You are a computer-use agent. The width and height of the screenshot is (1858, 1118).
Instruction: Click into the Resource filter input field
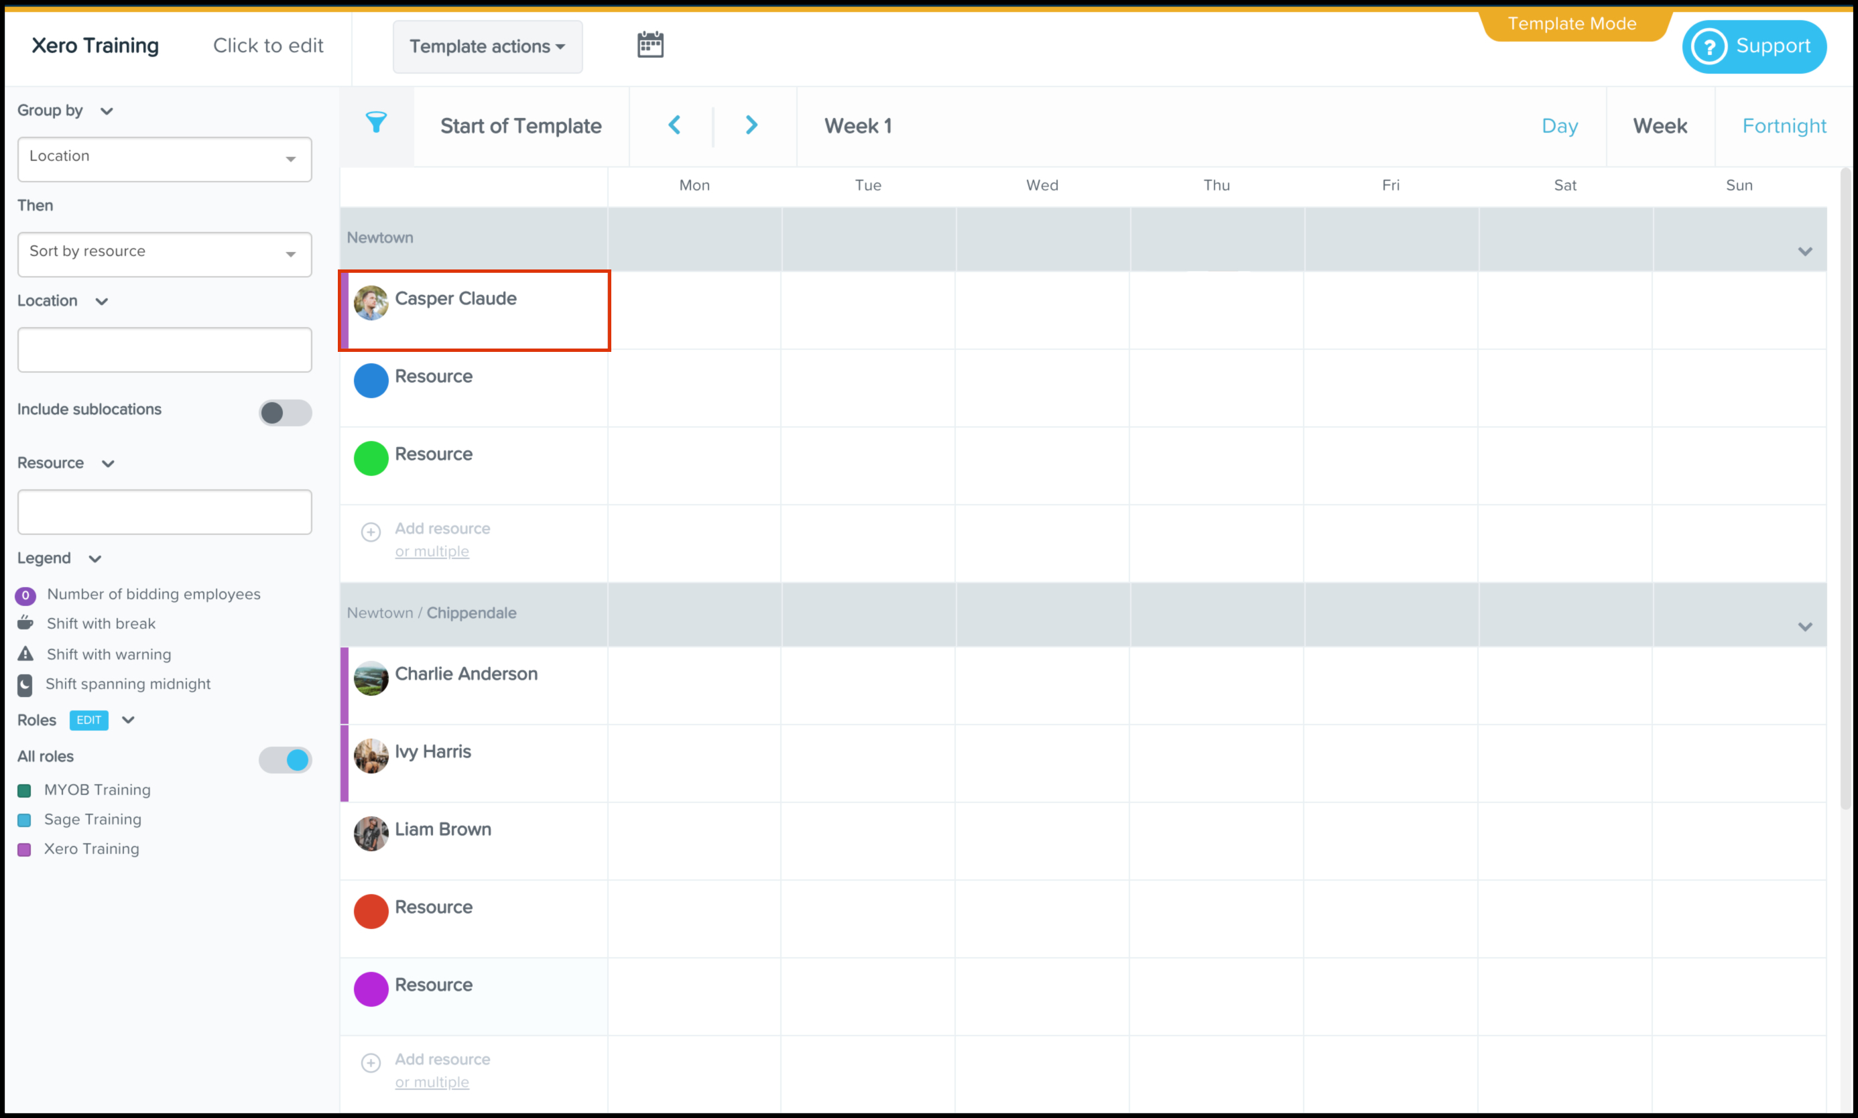(164, 511)
